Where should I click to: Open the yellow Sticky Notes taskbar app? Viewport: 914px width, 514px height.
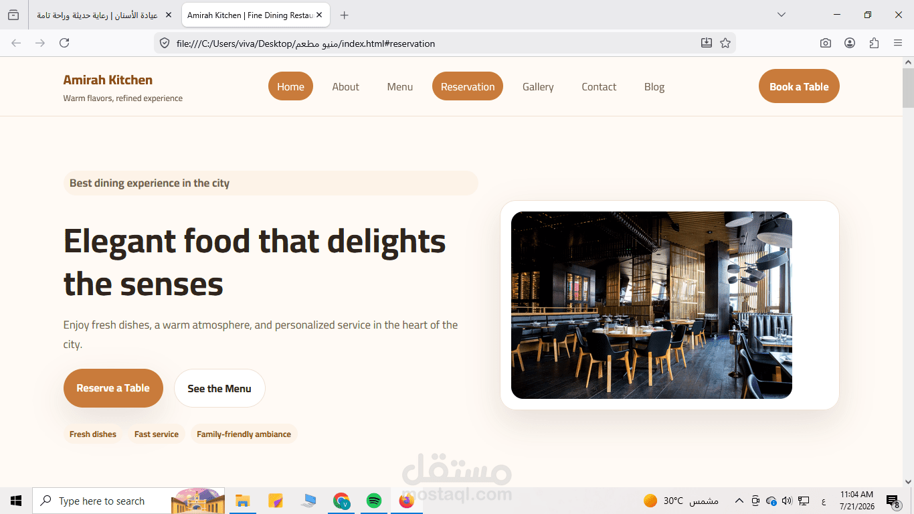[x=276, y=501]
